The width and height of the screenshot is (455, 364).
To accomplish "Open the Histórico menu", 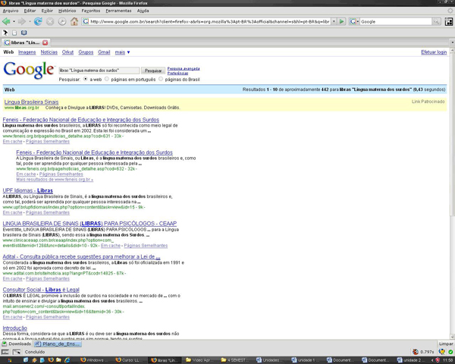I will pyautogui.click(x=67, y=11).
